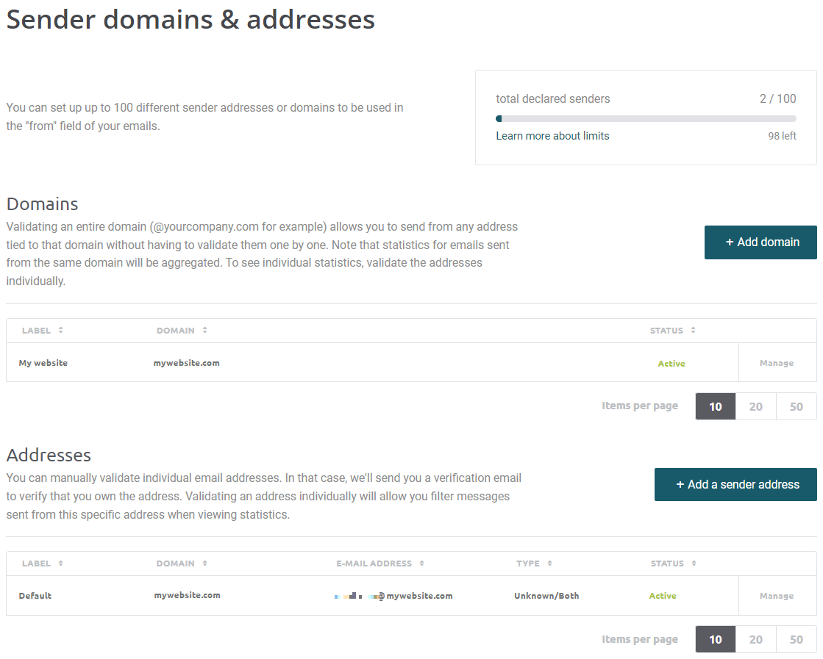Click the Add domain button
Screen dimensions: 823x659
tap(760, 242)
